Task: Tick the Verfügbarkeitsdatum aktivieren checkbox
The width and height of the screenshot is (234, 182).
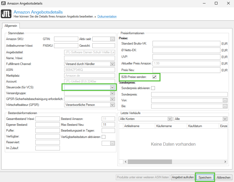Action: (104, 137)
